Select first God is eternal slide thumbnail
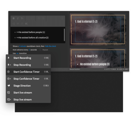 tap(98, 30)
